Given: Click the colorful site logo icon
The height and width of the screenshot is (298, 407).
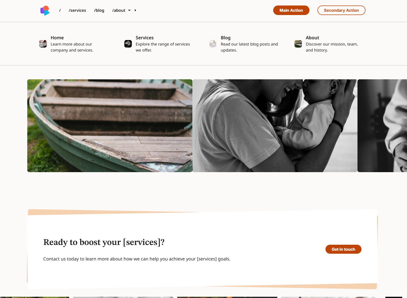Looking at the screenshot, I should point(45,11).
